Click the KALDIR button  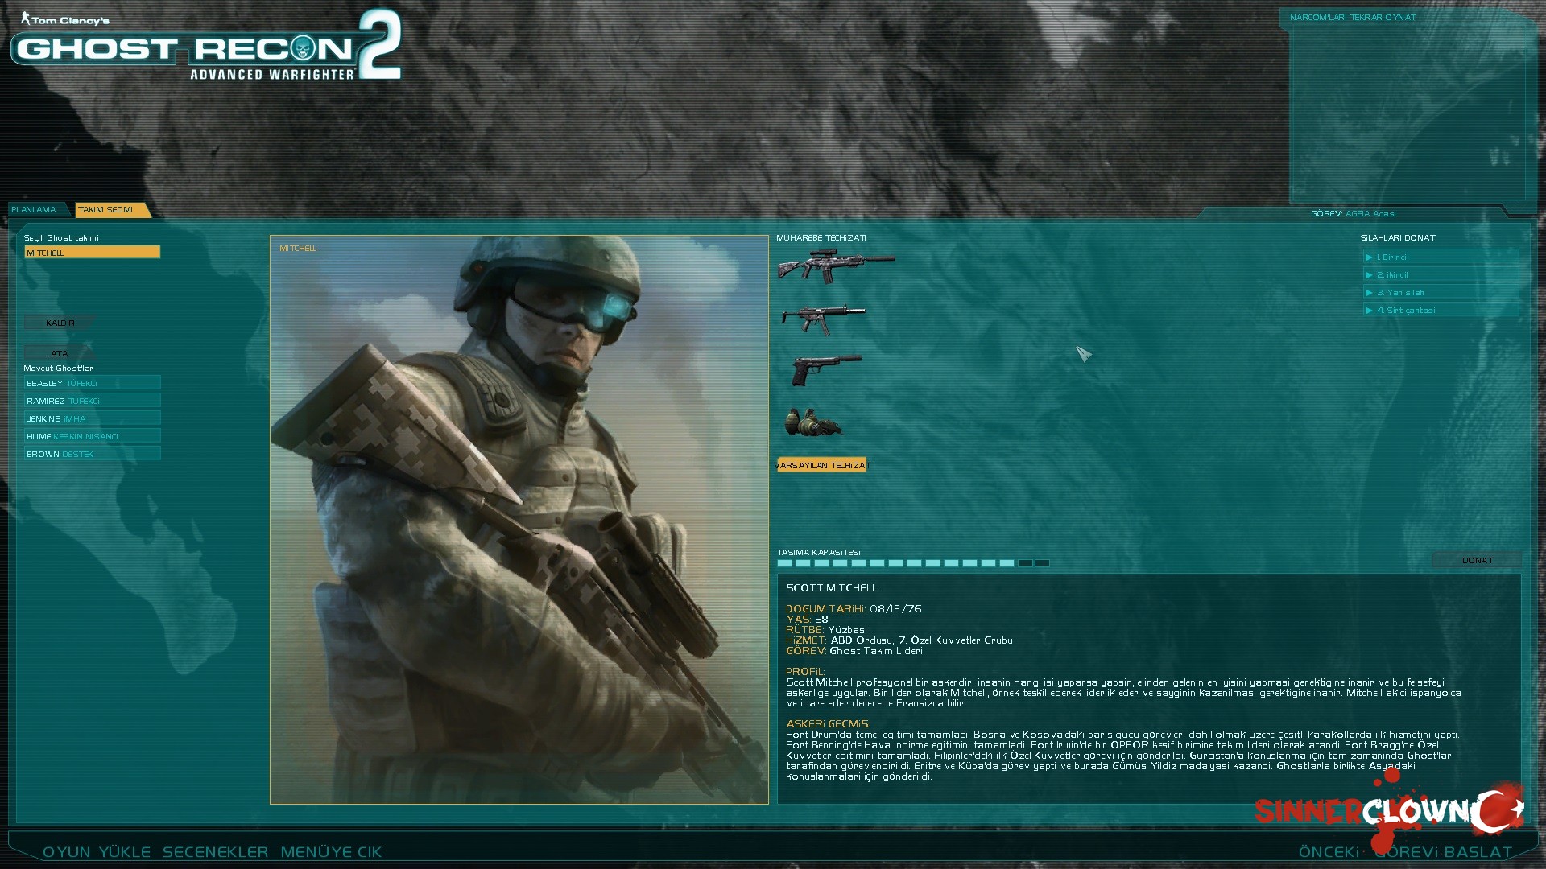click(60, 323)
